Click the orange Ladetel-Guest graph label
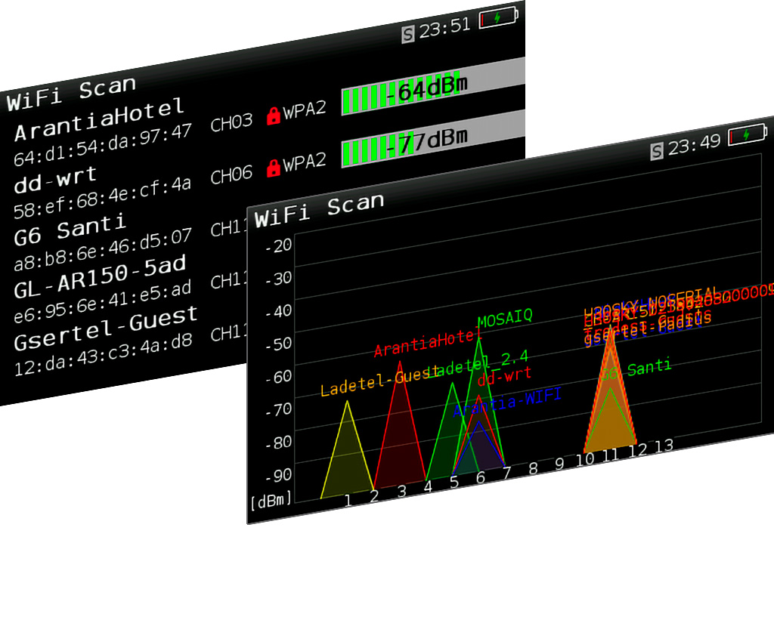The height and width of the screenshot is (623, 774). coord(379,382)
